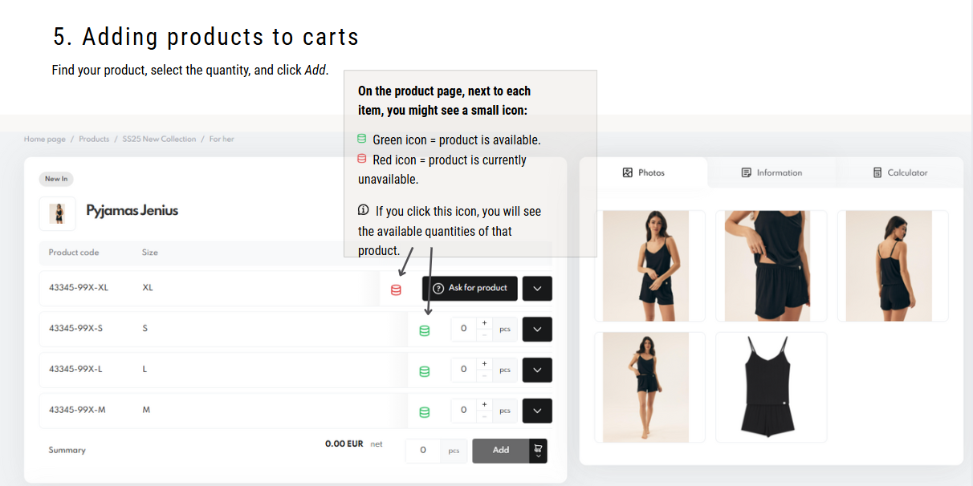Click the cart icon beside Add
The width and height of the screenshot is (973, 486).
click(539, 451)
